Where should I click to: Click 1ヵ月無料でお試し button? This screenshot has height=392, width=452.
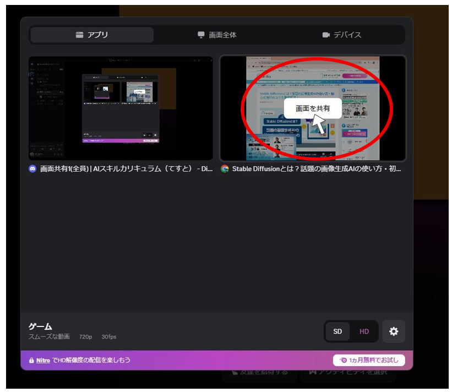tap(369, 360)
